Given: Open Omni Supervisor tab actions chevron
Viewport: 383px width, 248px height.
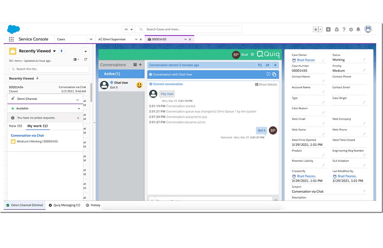Looking at the screenshot, I should pyautogui.click(x=136, y=39).
